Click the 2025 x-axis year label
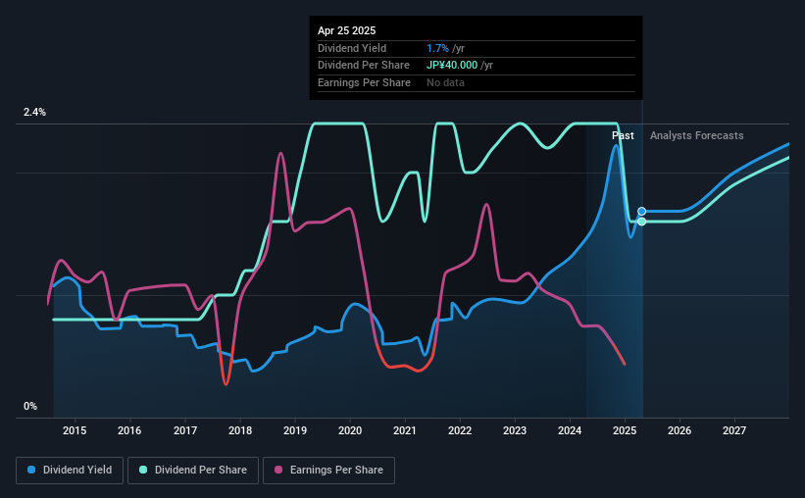 click(625, 430)
